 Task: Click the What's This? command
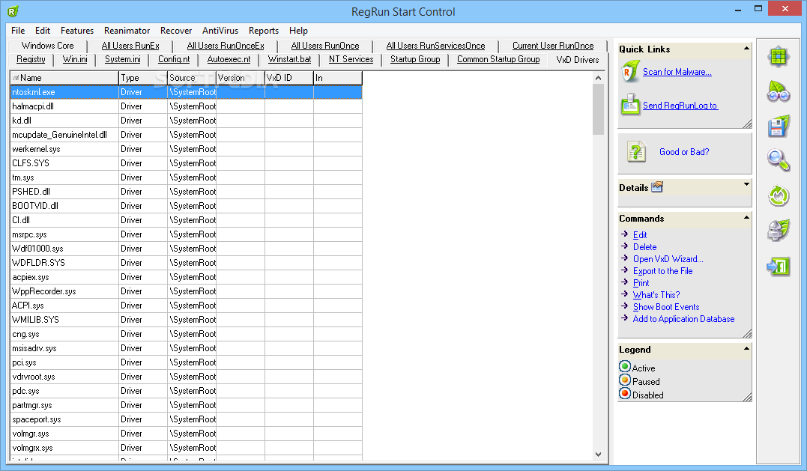click(656, 294)
